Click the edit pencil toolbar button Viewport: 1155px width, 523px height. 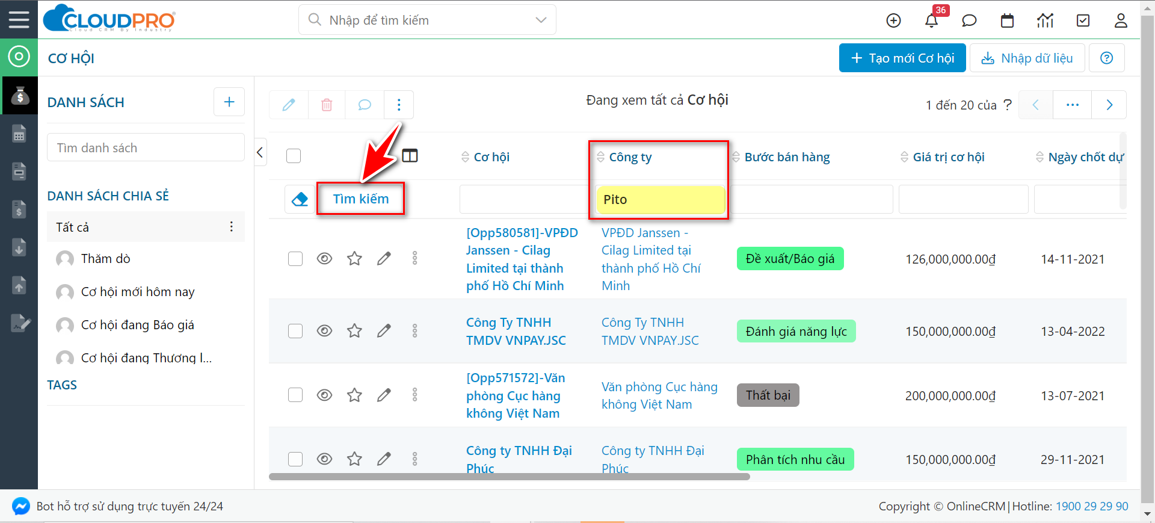coord(289,105)
